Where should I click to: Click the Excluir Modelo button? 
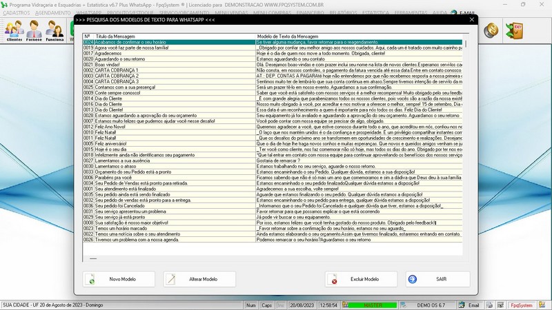(x=361, y=279)
